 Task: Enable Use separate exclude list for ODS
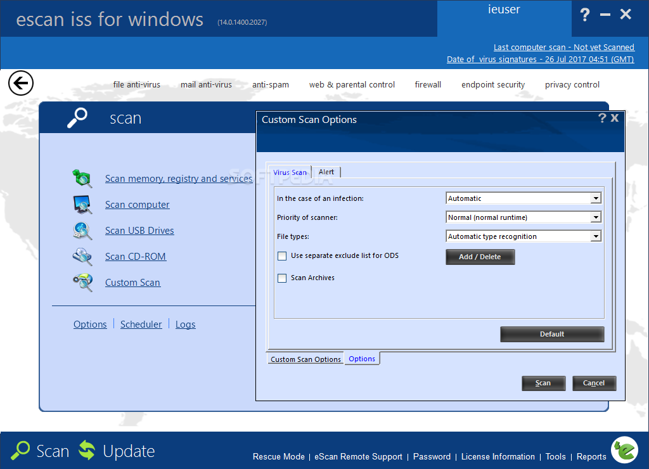click(282, 256)
